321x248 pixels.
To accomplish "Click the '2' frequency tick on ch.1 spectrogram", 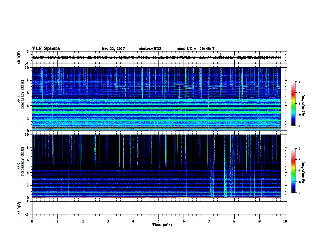I will (28, 118).
